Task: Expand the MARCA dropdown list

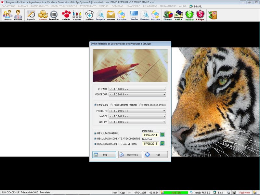Action: click(x=164, y=116)
